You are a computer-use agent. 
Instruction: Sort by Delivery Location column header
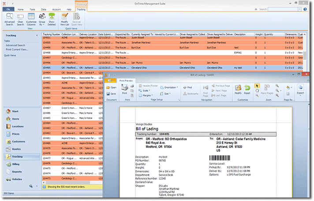(88, 34)
